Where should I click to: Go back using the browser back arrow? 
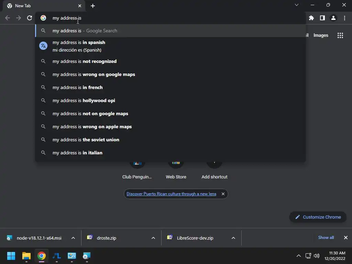[x=8, y=18]
